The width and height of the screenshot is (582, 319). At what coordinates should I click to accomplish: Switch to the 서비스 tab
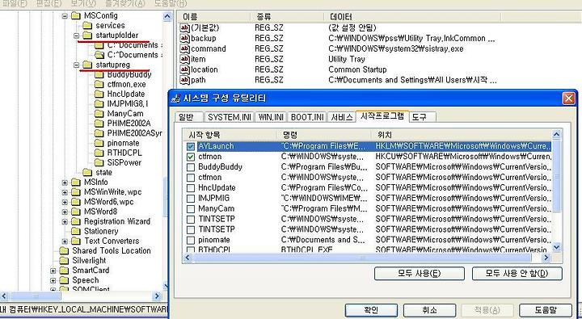click(341, 117)
